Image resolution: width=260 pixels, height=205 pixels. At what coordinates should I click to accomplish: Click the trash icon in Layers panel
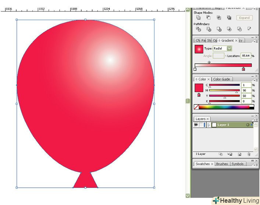point(249,154)
